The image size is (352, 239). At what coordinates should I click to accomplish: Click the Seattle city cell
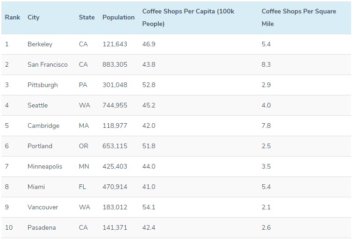[37, 106]
